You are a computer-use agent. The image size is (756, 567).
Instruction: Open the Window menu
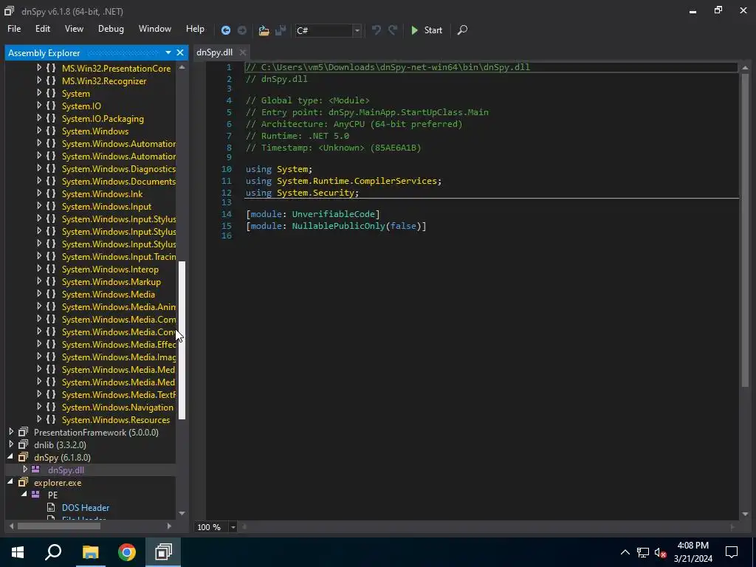tap(155, 29)
